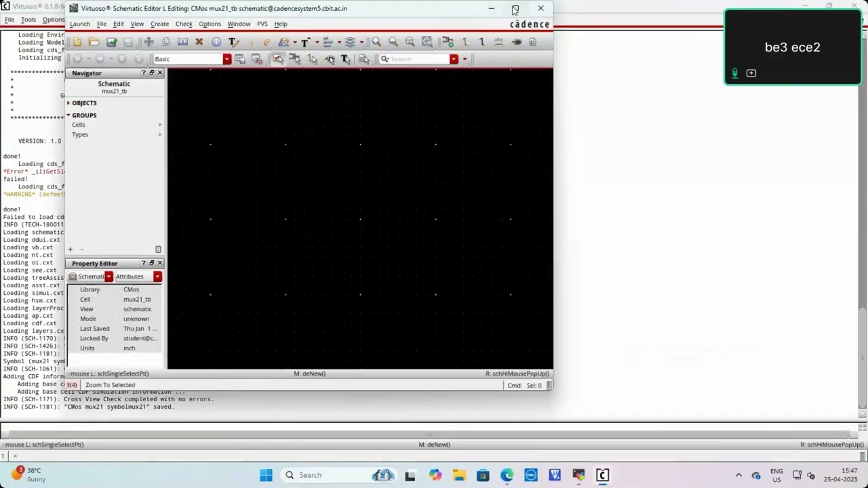Open the Search field red dropdown arrow

pos(454,59)
